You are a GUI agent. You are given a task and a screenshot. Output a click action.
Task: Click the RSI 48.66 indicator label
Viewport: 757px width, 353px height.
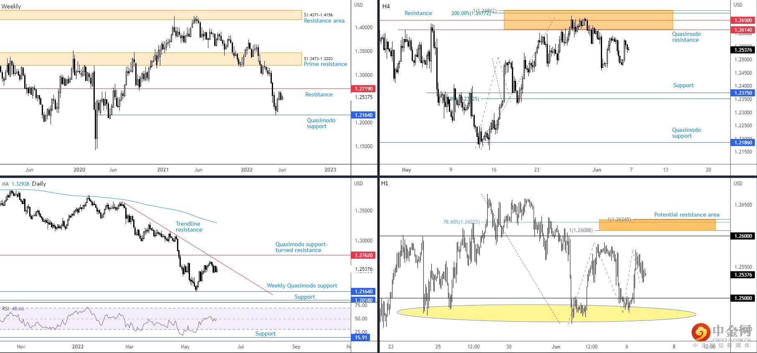13,309
